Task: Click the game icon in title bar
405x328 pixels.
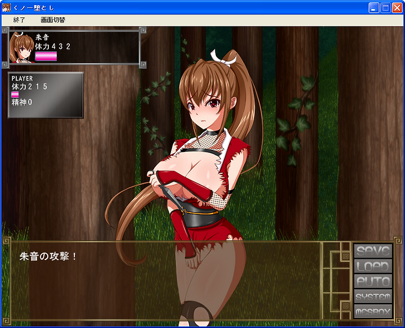Action: (6, 8)
